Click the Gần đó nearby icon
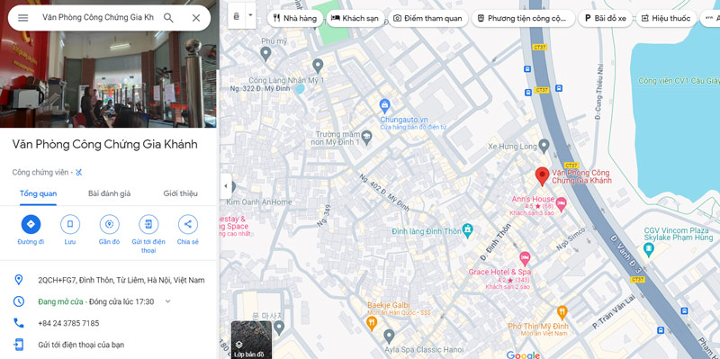This screenshot has width=720, height=359. pos(109,224)
